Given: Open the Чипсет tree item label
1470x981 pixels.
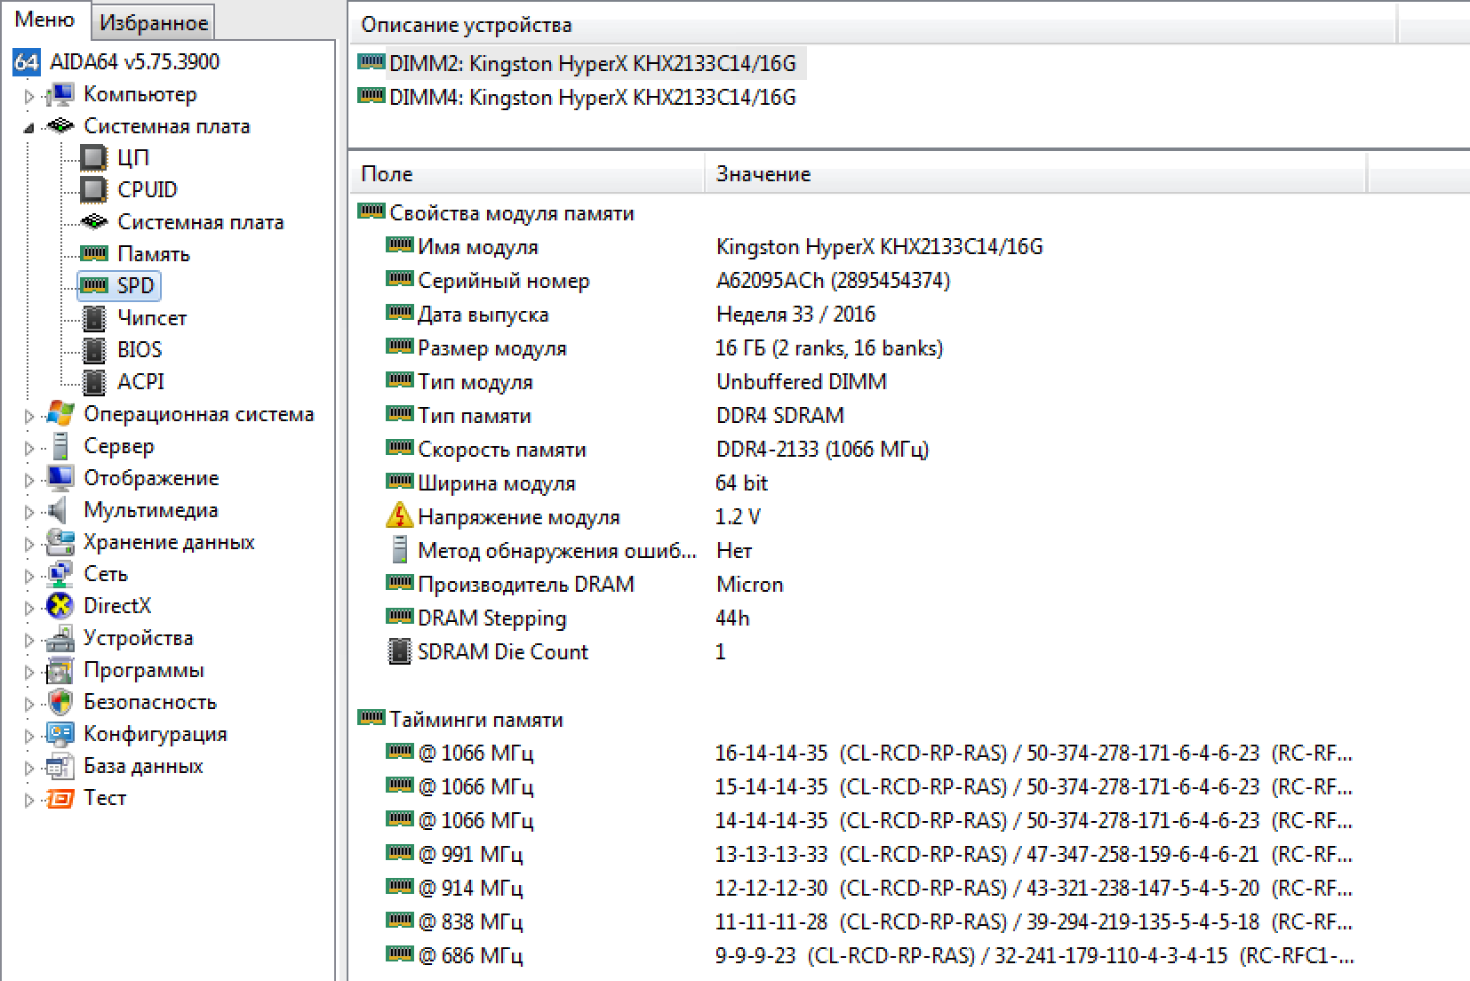Looking at the screenshot, I should pos(152,318).
